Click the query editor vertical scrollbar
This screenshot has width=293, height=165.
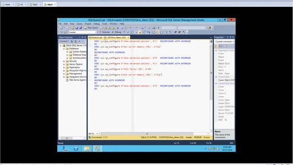[212, 72]
